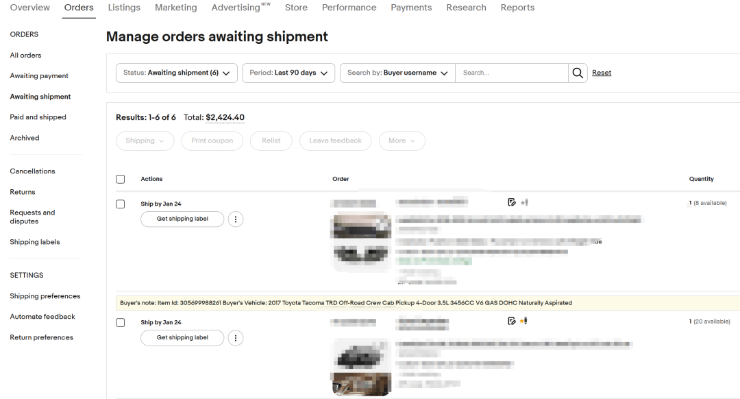Screen dimensions: 740x399
Task: Switch to the Listings tab
Action: 124,8
